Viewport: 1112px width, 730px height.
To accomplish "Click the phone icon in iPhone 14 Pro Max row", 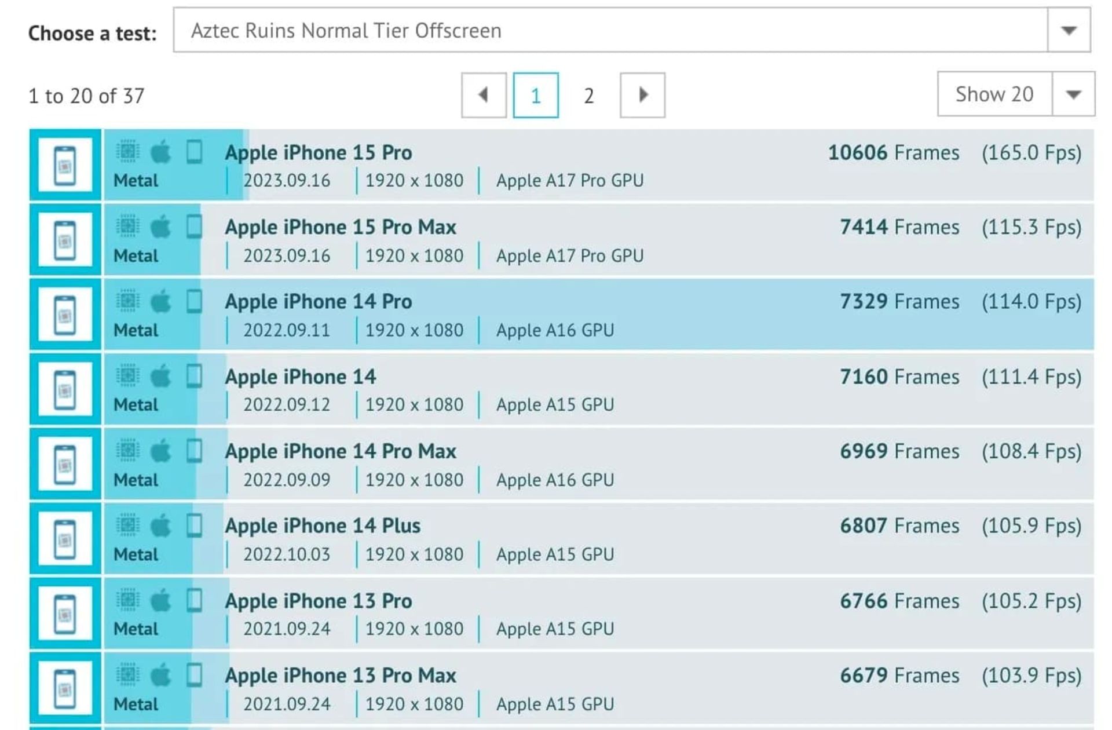I will pos(195,451).
